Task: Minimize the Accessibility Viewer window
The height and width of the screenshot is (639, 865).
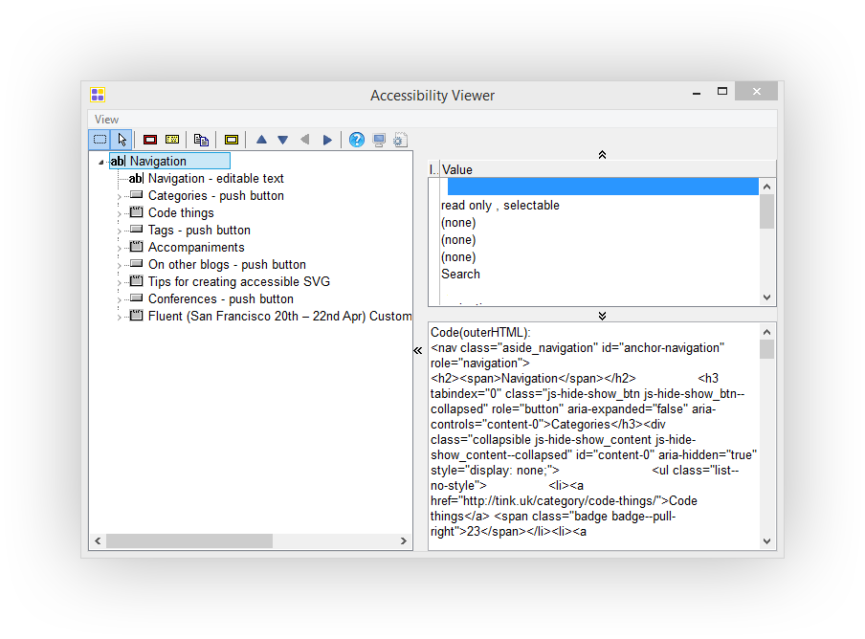Action: (x=697, y=92)
